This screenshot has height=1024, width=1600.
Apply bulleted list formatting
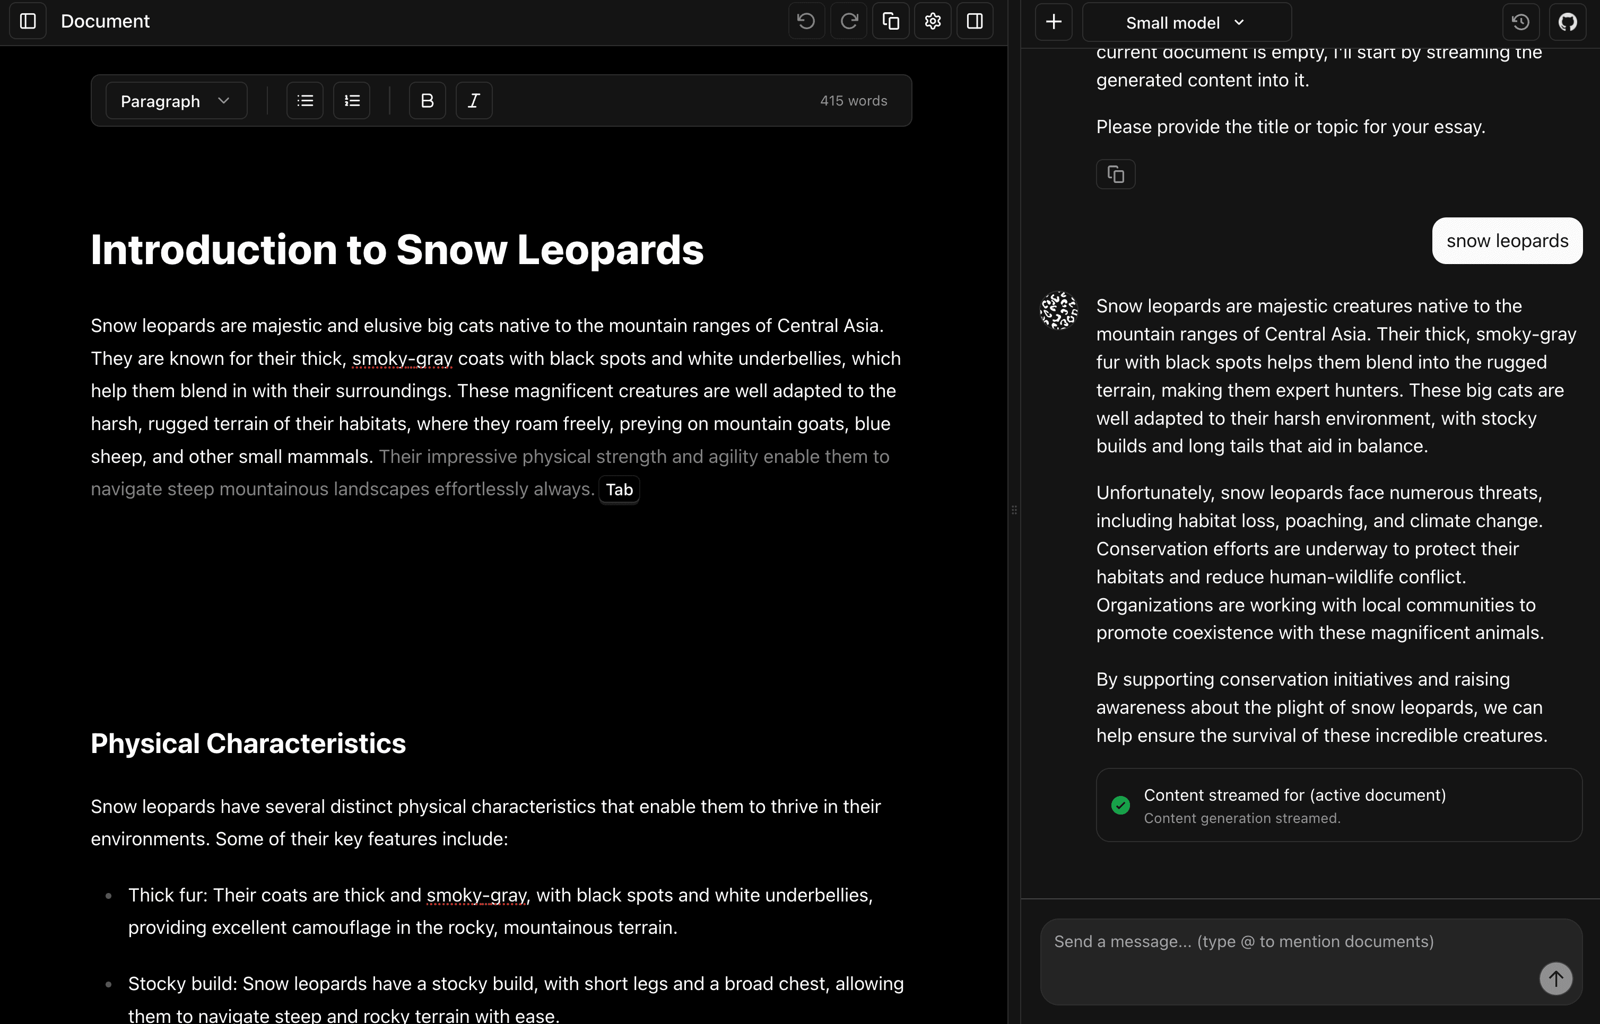pos(304,100)
